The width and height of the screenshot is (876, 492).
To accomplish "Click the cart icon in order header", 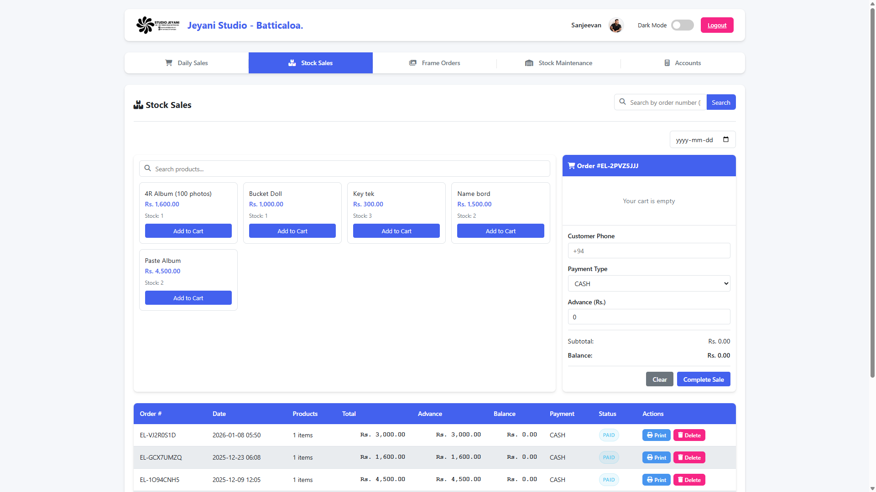I will [x=571, y=166].
